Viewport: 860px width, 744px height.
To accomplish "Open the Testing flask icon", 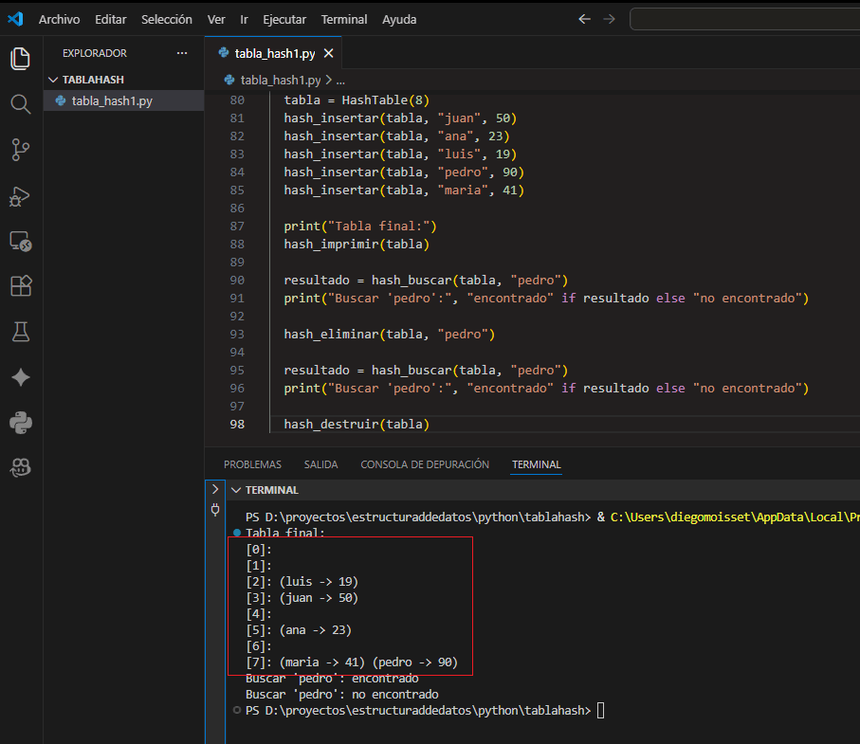I will pyautogui.click(x=20, y=332).
